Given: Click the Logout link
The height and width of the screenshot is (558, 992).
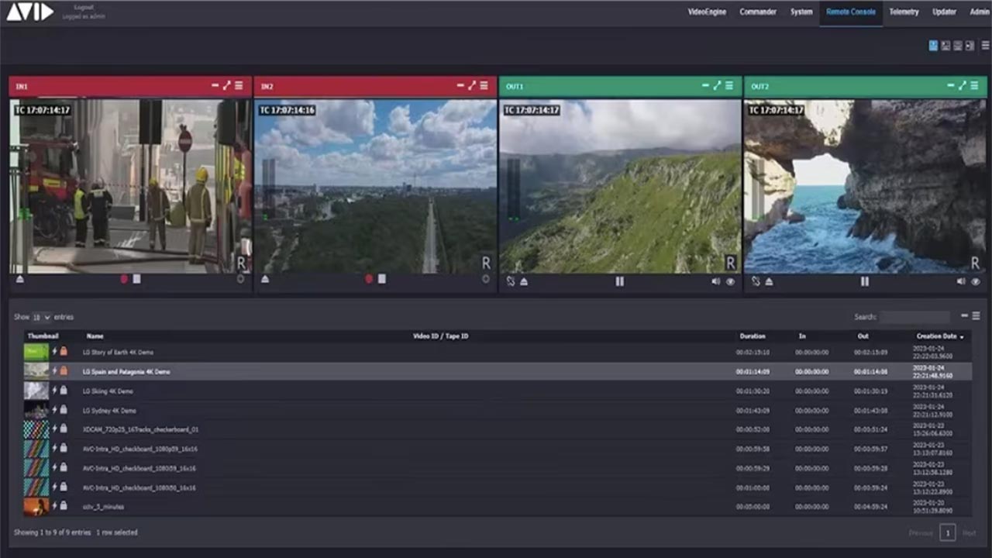Looking at the screenshot, I should pos(83,9).
